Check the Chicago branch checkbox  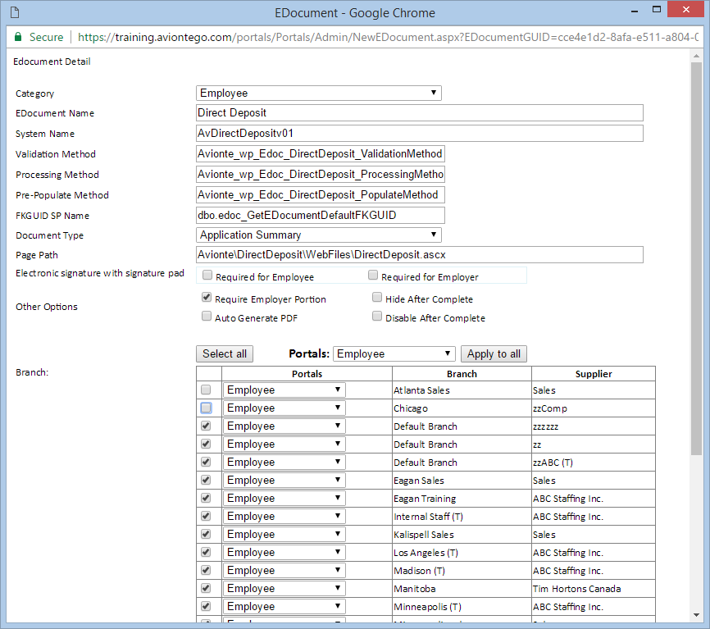206,408
